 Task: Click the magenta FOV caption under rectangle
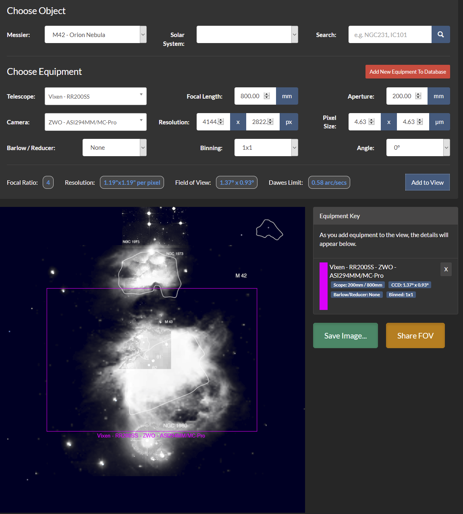pyautogui.click(x=151, y=436)
